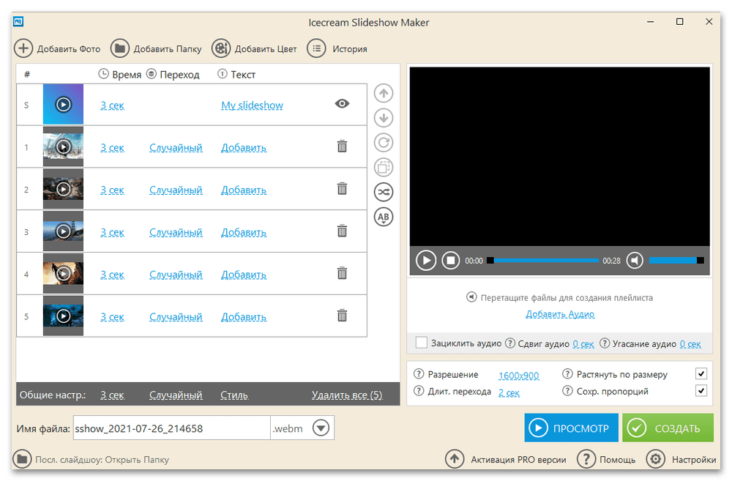Open the History menu item
732x481 pixels.
[x=337, y=49]
